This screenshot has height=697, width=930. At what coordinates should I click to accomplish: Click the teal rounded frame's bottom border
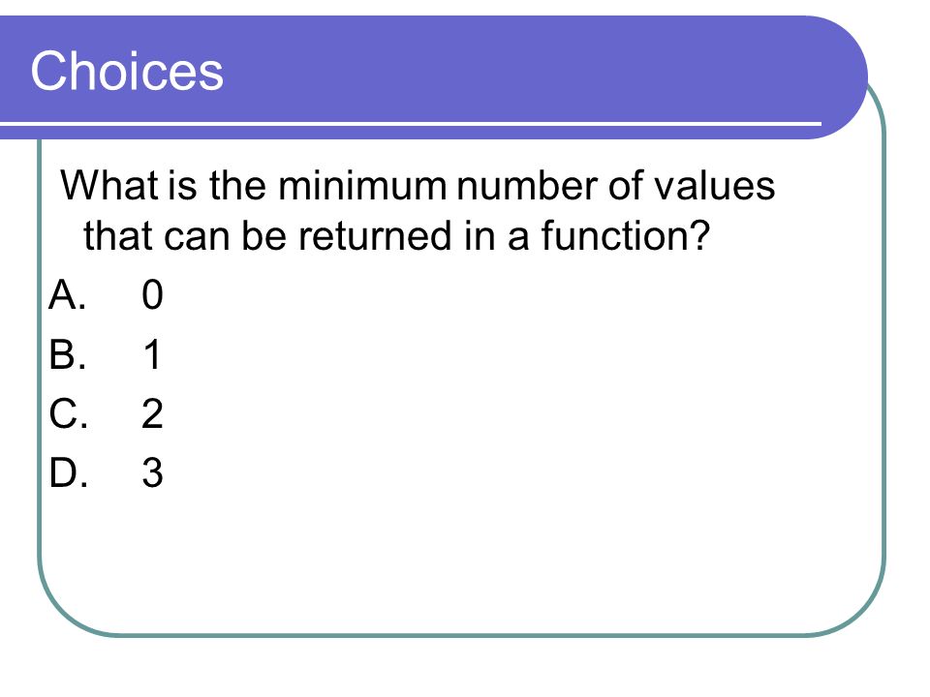click(461, 635)
